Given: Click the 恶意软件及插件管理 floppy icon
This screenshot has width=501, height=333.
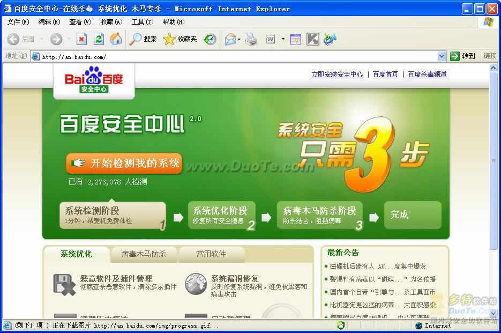Looking at the screenshot, I should (64, 284).
